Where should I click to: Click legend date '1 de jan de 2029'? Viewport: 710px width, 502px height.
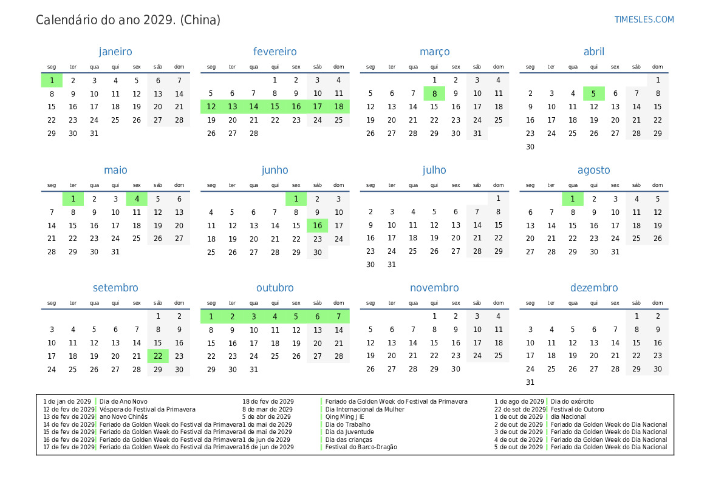(x=67, y=401)
